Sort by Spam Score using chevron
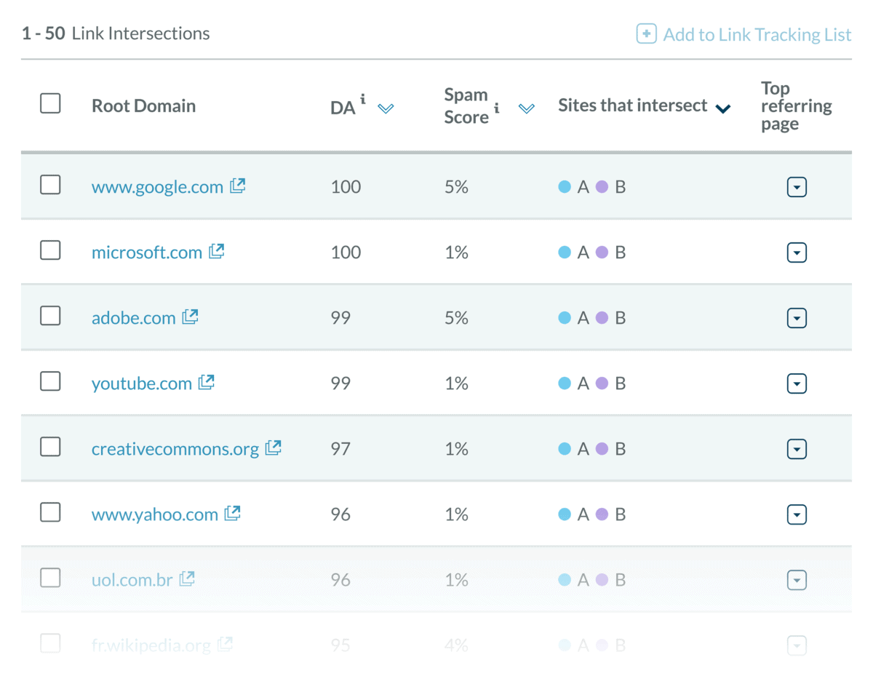 527,108
